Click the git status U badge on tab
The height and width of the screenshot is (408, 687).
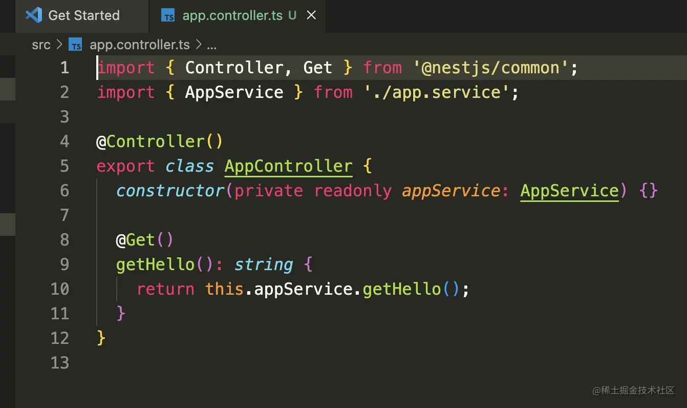292,16
